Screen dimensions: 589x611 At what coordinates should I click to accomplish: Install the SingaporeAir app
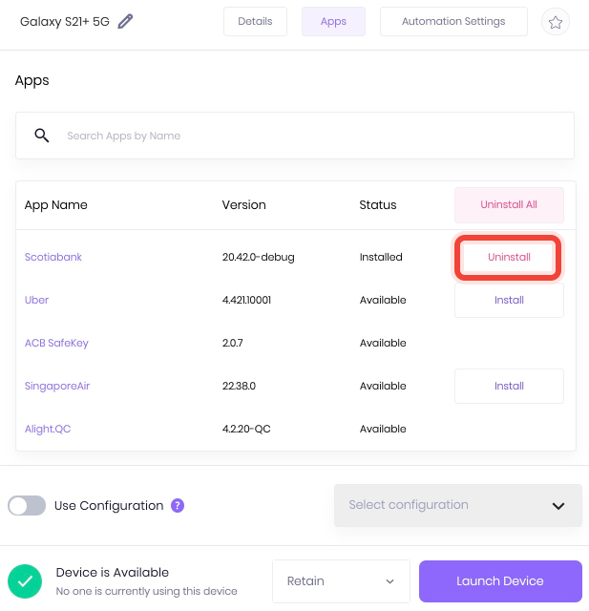509,386
